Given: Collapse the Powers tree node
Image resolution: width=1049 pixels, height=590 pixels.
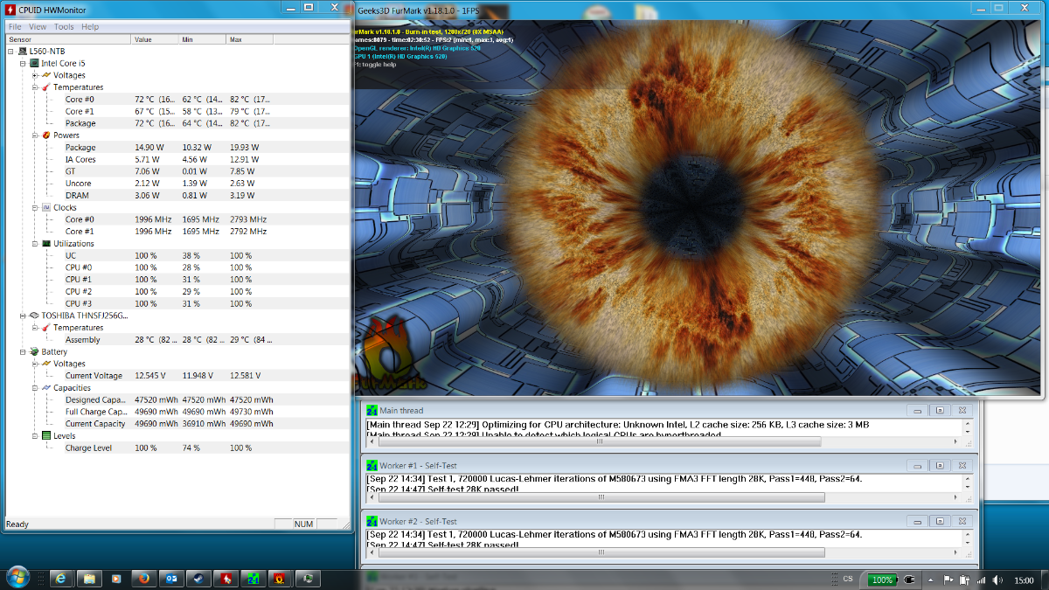Looking at the screenshot, I should coord(35,135).
